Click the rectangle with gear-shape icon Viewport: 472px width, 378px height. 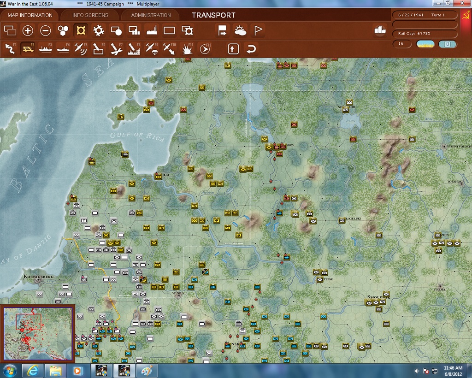coord(187,30)
